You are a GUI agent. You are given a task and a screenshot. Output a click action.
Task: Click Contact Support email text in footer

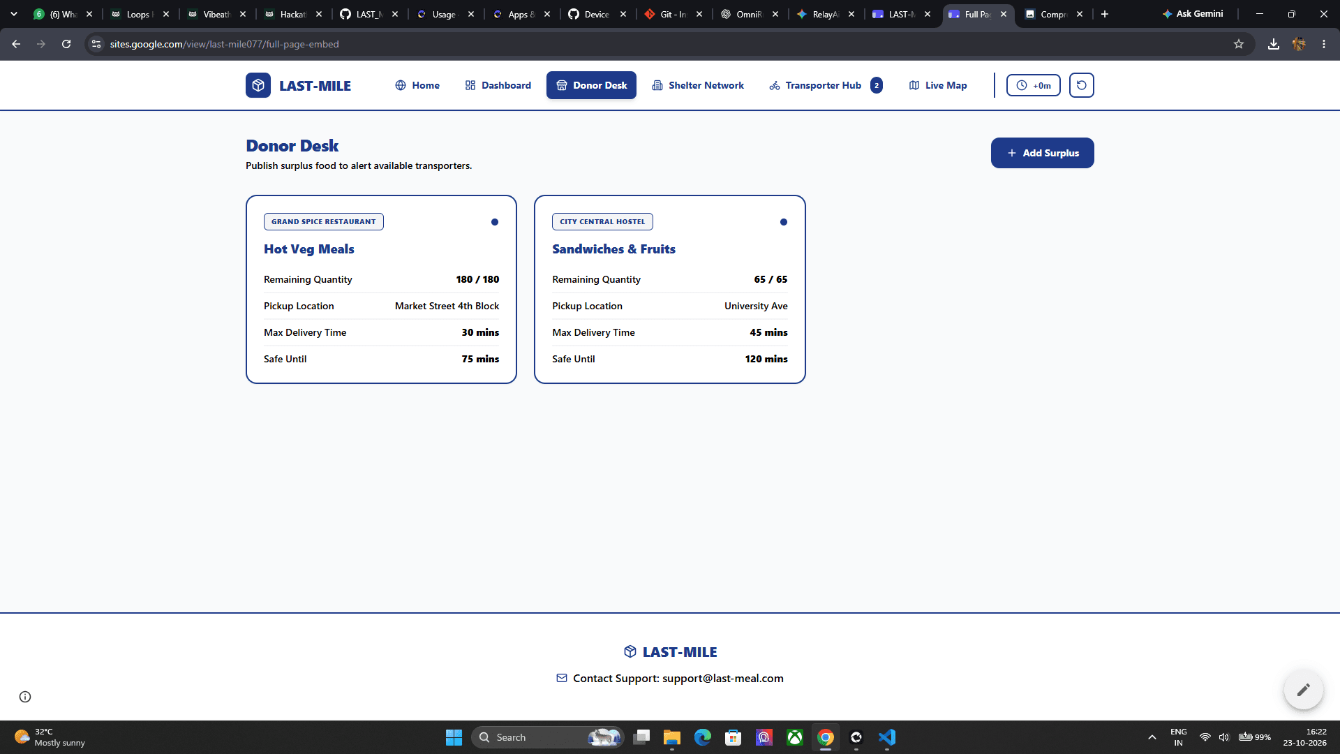tap(678, 679)
